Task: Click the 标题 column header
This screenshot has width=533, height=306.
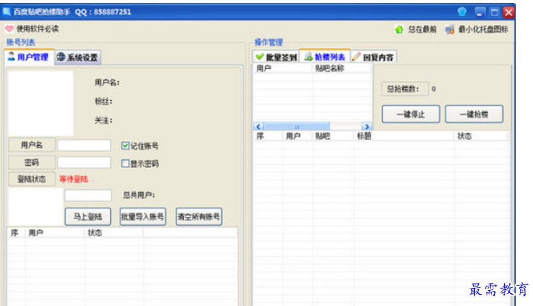Action: 403,136
